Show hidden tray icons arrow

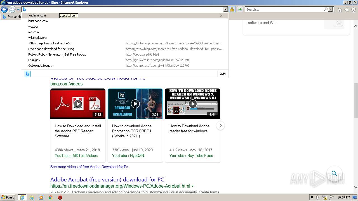pyautogui.click(x=312, y=197)
